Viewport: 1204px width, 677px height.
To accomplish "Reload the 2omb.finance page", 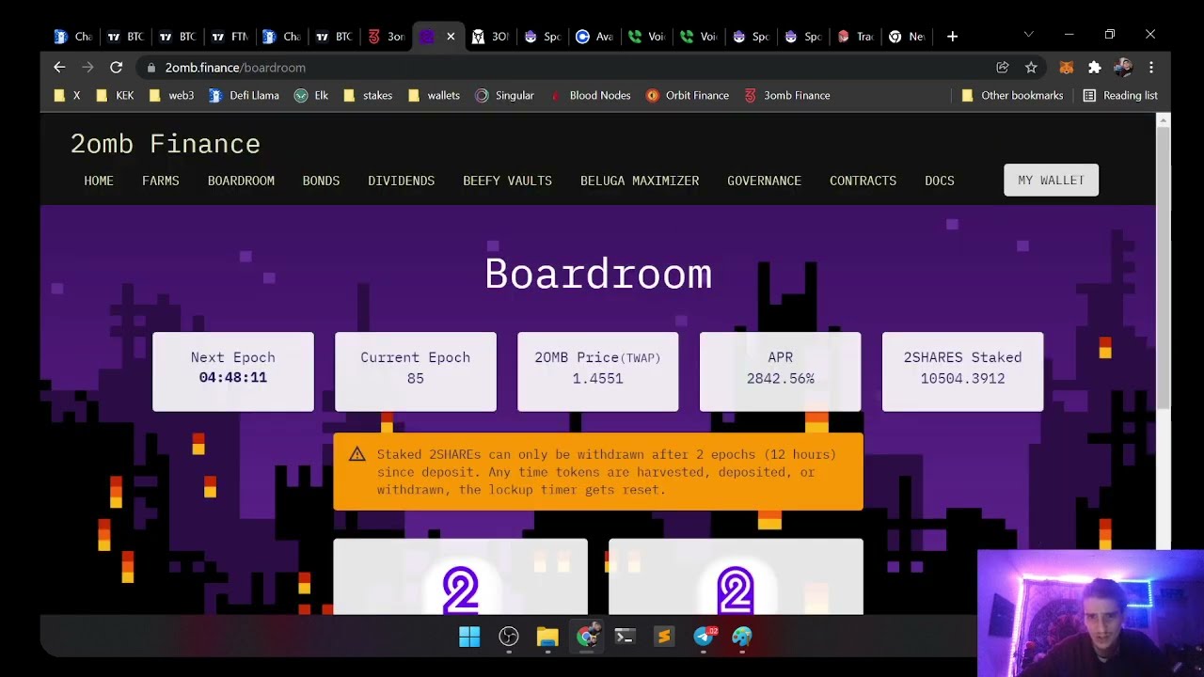I will click(x=116, y=67).
